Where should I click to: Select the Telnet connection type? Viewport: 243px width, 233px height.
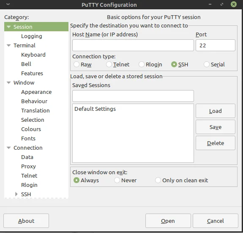pyautogui.click(x=109, y=64)
